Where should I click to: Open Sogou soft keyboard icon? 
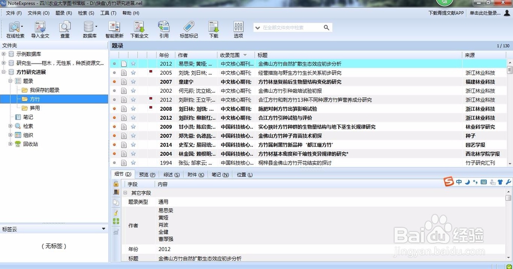[x=484, y=182]
